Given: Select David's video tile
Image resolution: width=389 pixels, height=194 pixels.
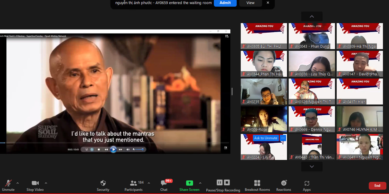Looking at the screenshot, I should [360, 64].
